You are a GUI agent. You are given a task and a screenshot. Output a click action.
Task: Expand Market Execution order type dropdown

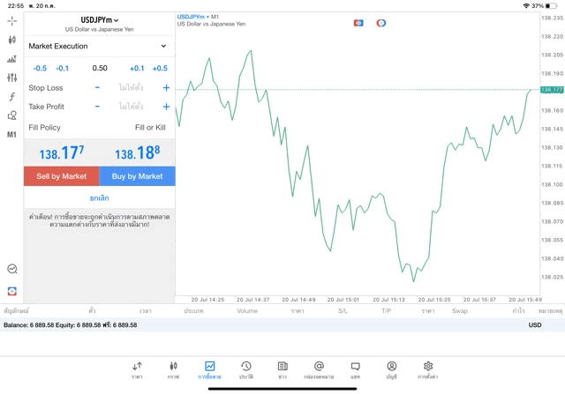pyautogui.click(x=100, y=46)
